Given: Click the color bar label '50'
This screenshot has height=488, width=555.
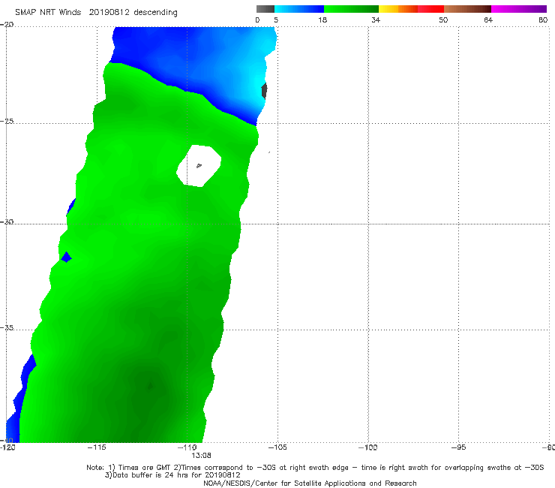Looking at the screenshot, I should point(443,20).
